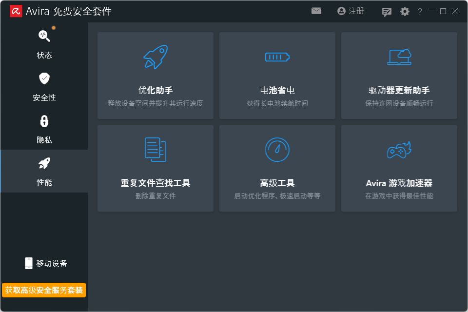468x312 pixels.
Task: Open the 驱动器更新助手 card title
Action: [399, 90]
